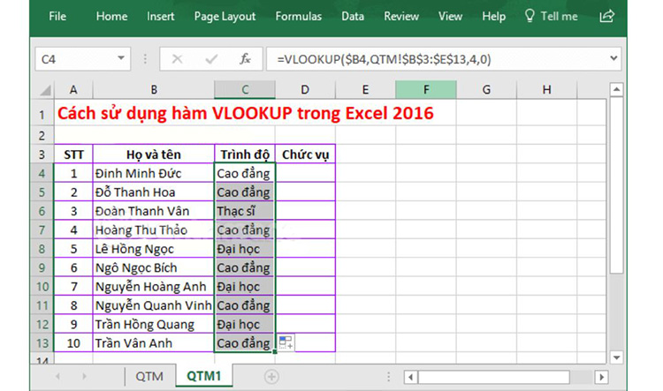Click inside the VLOOKUP formula bar
This screenshot has width=663, height=391.
point(436,59)
